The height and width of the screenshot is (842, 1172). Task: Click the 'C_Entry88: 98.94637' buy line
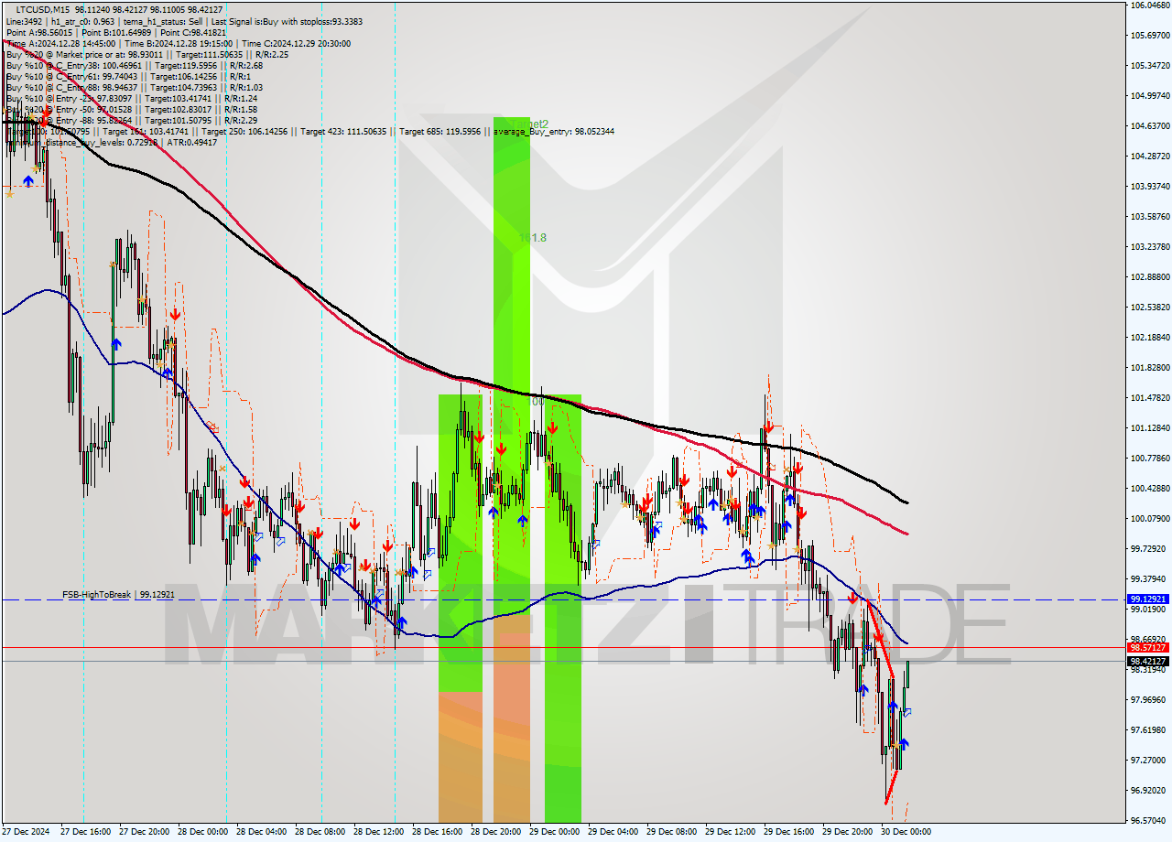click(134, 87)
